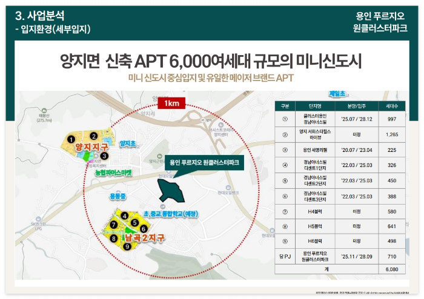This screenshot has height=299, width=424.
Task: Click the 세대수 table header
Action: coord(392,106)
